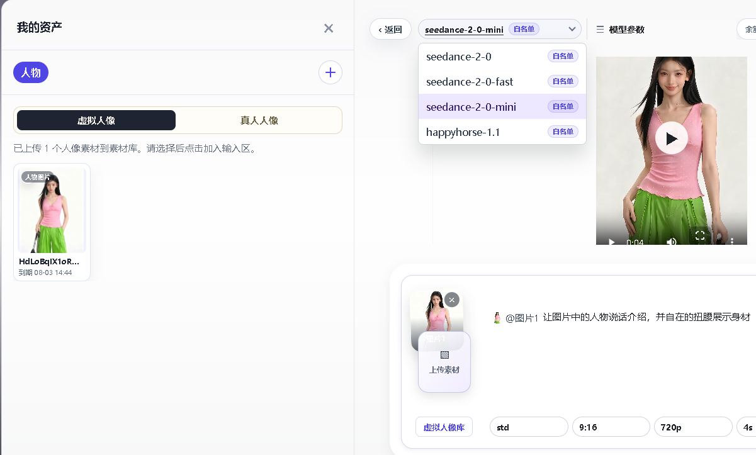Enter fullscreen with the video expand icon
This screenshot has height=455, width=756.
tap(700, 235)
